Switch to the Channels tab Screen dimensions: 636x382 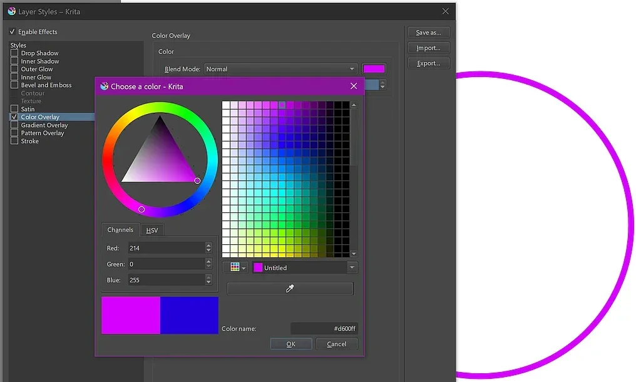(x=120, y=230)
